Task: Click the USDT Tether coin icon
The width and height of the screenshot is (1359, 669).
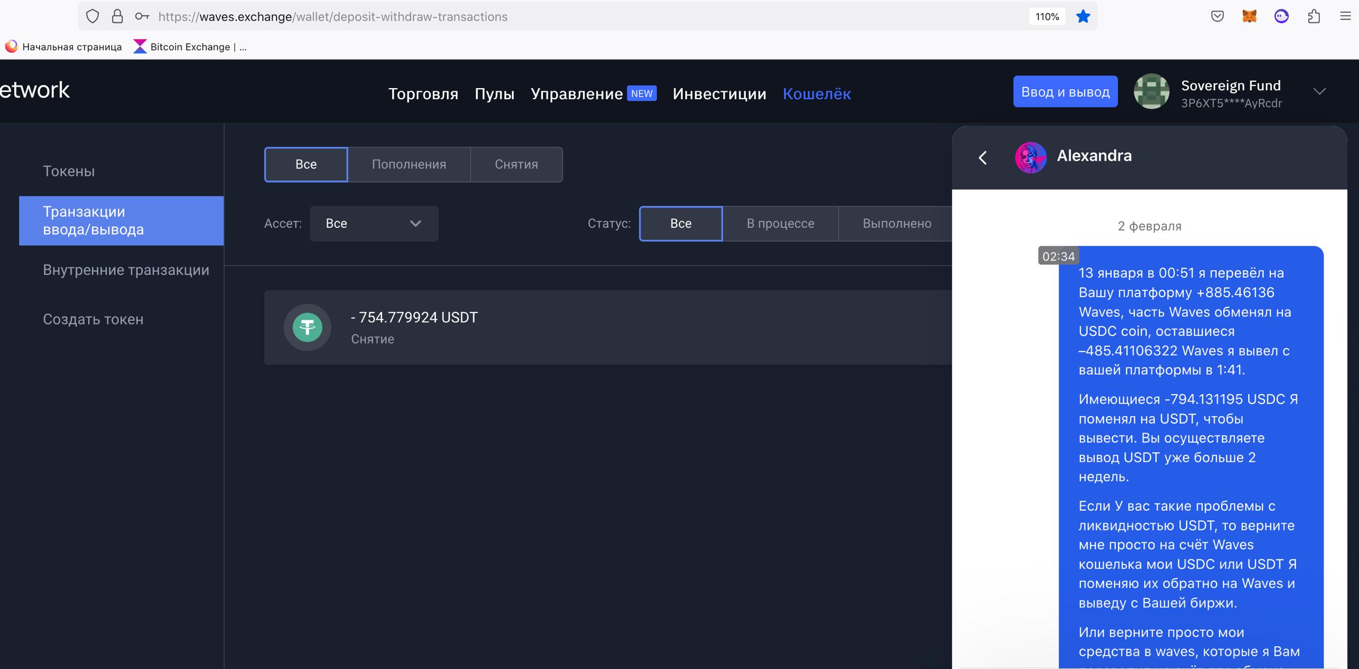Action: (x=307, y=327)
